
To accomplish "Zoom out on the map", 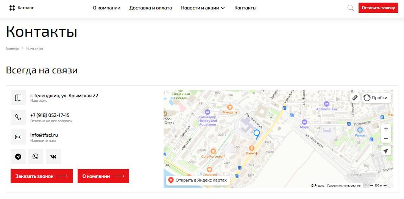I will coord(386,138).
